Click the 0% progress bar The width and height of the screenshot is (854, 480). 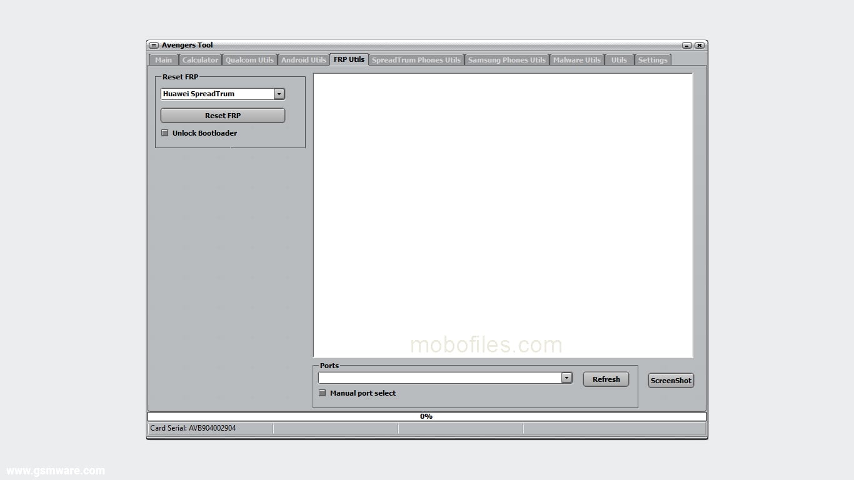coord(426,416)
